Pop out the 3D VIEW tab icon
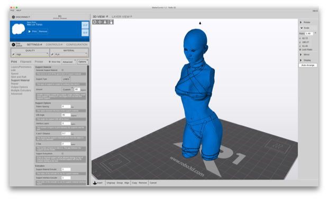 [x=107, y=16]
